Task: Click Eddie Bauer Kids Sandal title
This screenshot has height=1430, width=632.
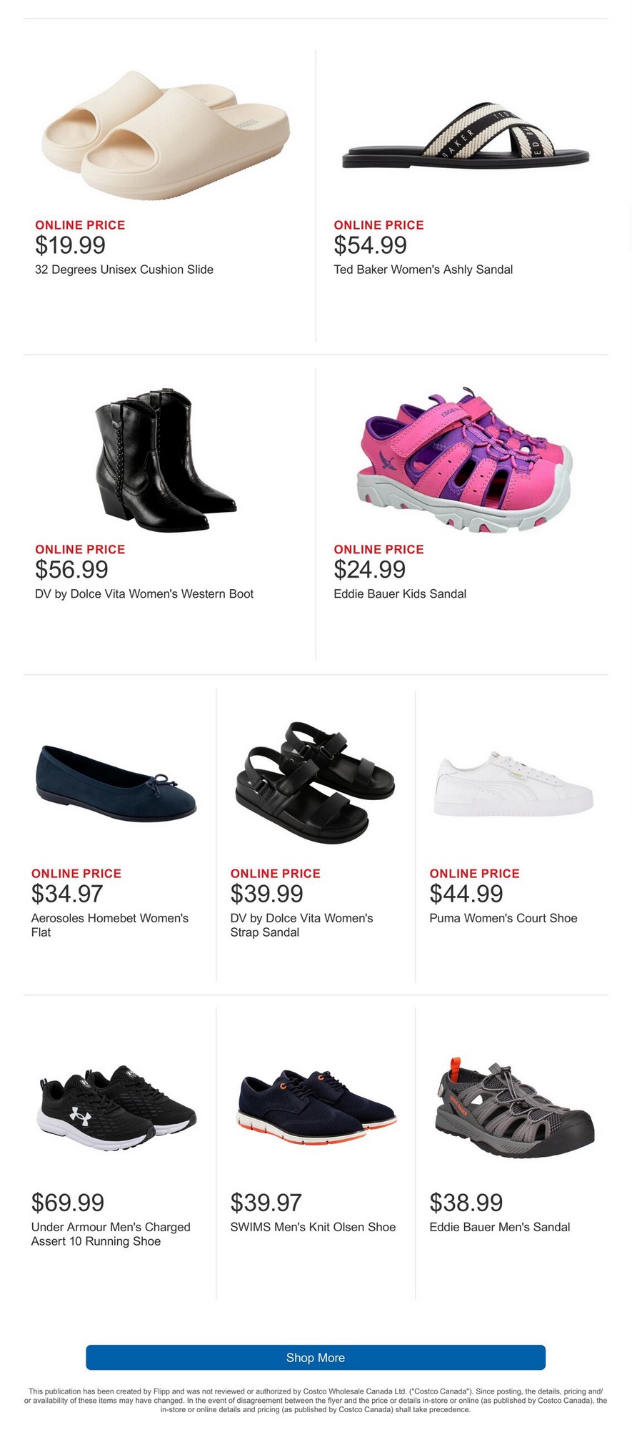Action: point(400,593)
